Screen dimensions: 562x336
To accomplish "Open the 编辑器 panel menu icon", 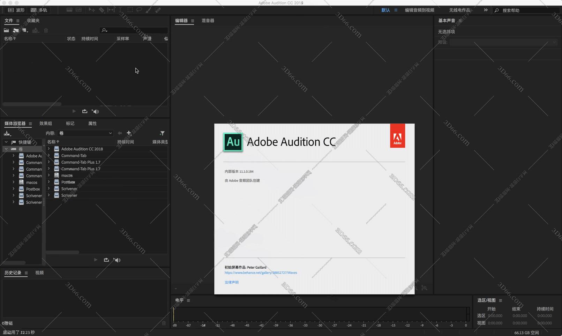I will (192, 21).
